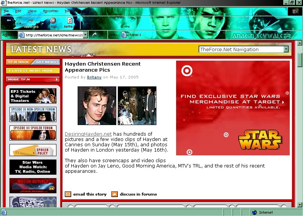Viewport: 303px width, 216px height.
Task: Open photo with R2-D2 and C-3PO
Action: tap(137, 106)
